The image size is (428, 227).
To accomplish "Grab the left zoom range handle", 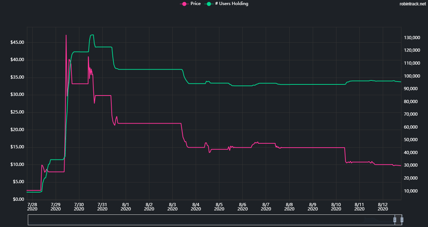I will [395, 219].
